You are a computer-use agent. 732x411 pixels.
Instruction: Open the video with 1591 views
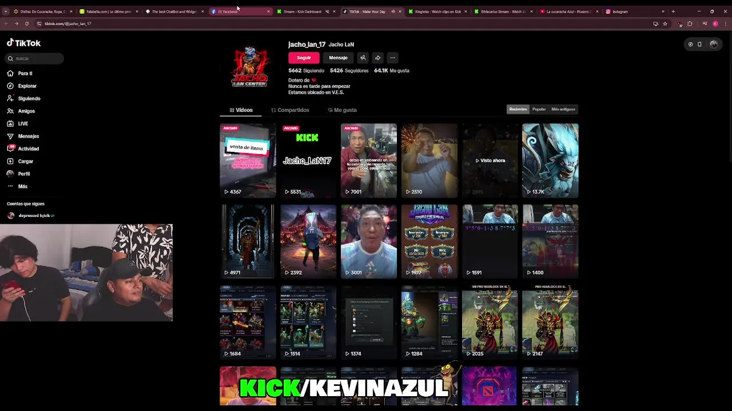[490, 241]
